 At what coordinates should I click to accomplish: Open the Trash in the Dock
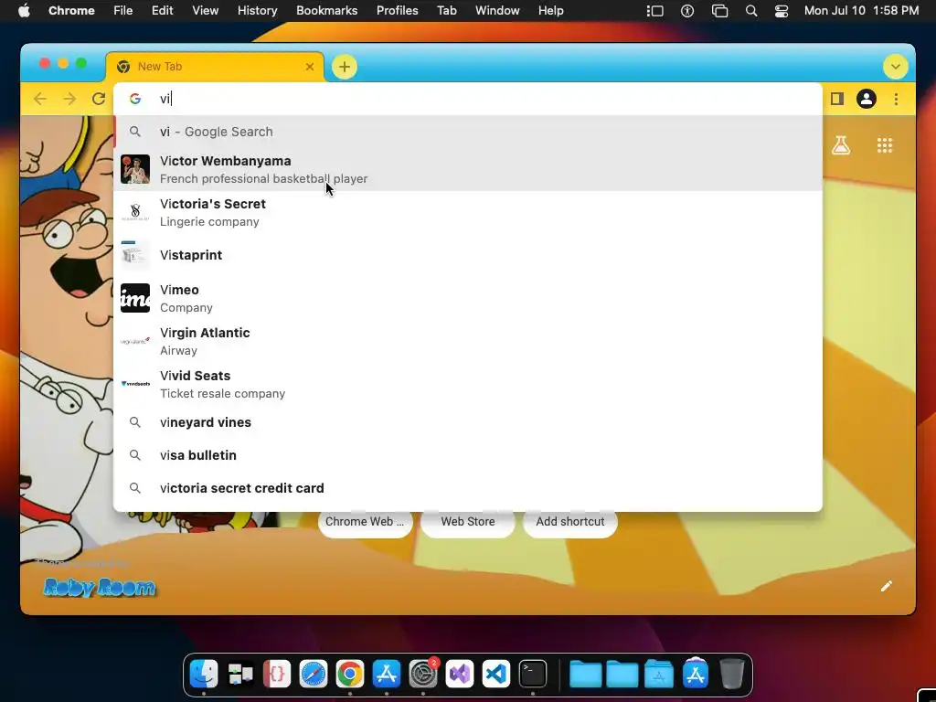click(732, 674)
